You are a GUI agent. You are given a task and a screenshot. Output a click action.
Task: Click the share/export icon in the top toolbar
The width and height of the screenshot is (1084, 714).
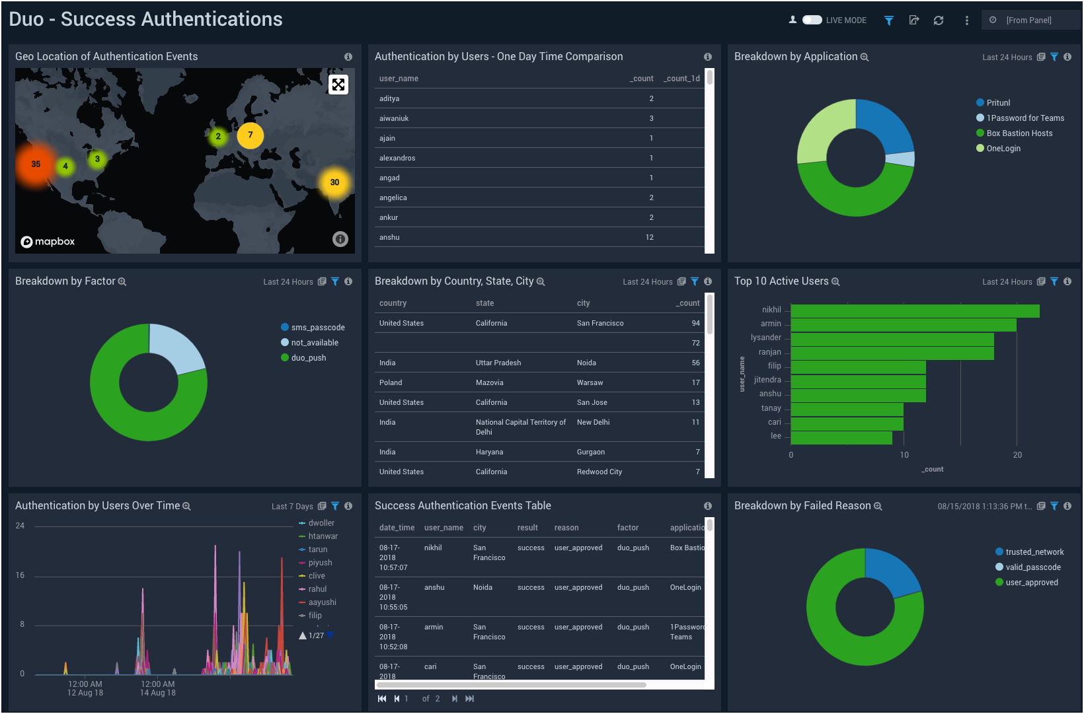pyautogui.click(x=913, y=20)
